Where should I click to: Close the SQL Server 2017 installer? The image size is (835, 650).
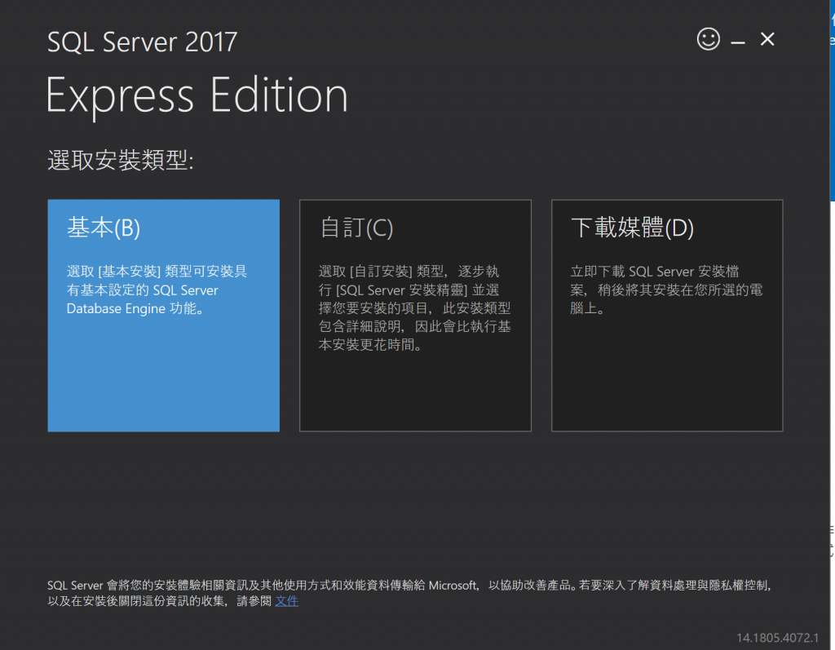coord(767,39)
